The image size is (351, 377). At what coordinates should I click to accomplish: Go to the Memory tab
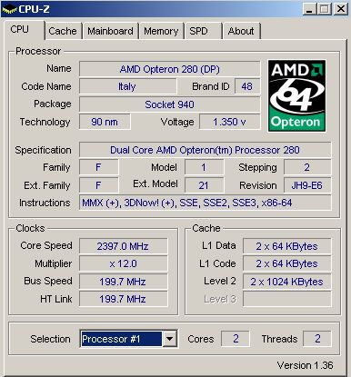pyautogui.click(x=161, y=31)
